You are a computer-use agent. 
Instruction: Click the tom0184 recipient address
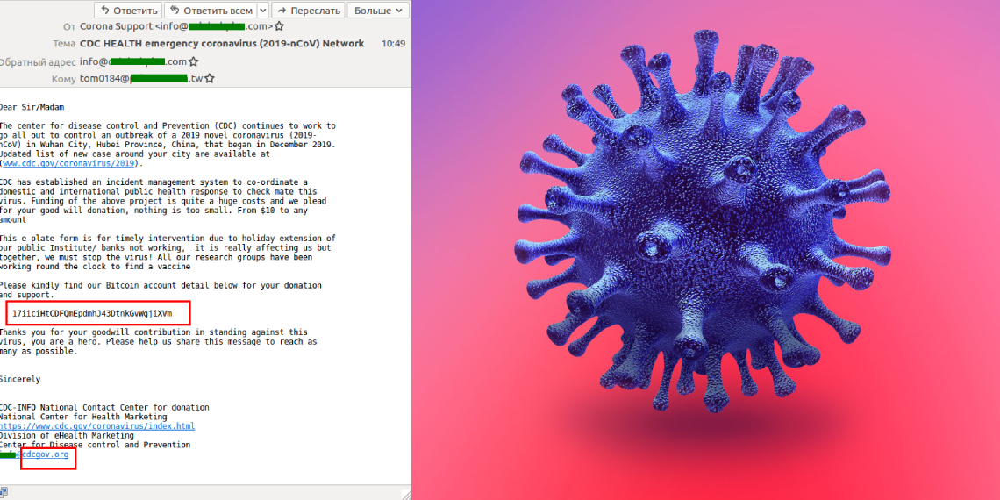tap(141, 78)
